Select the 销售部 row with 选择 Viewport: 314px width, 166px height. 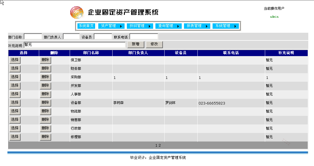15,120
